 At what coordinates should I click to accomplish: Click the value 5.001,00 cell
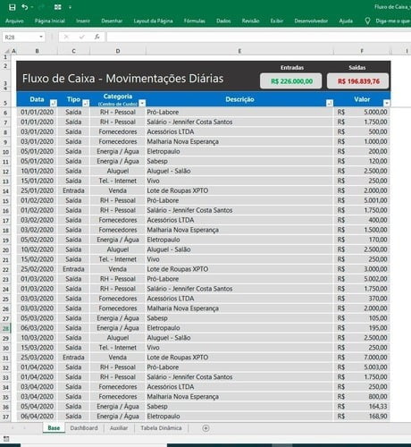point(362,200)
